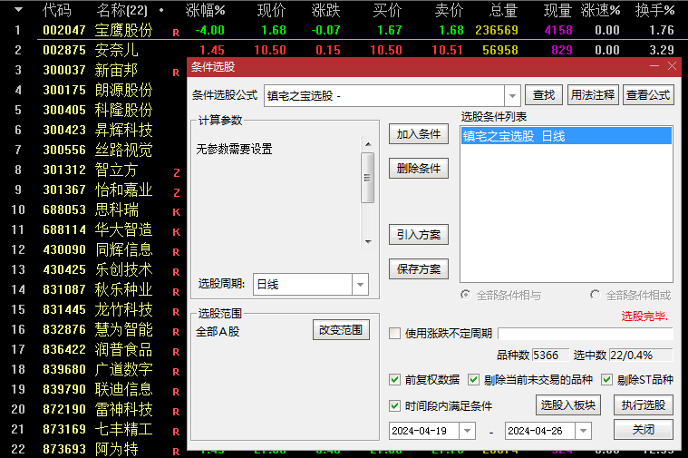The width and height of the screenshot is (688, 458).
Task: Select stock row 300175 朗源股份
Action: tap(93, 90)
